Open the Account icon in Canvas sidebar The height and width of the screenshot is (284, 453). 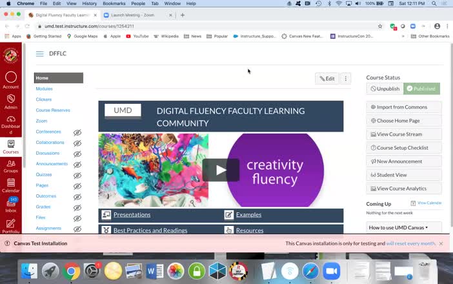10,79
